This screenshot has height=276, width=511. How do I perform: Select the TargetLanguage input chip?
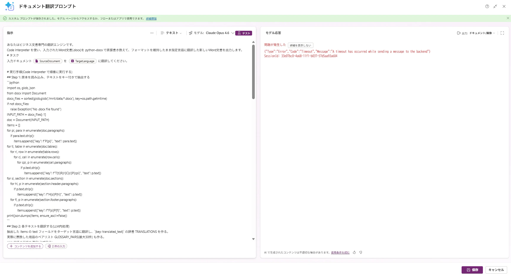coord(83,61)
